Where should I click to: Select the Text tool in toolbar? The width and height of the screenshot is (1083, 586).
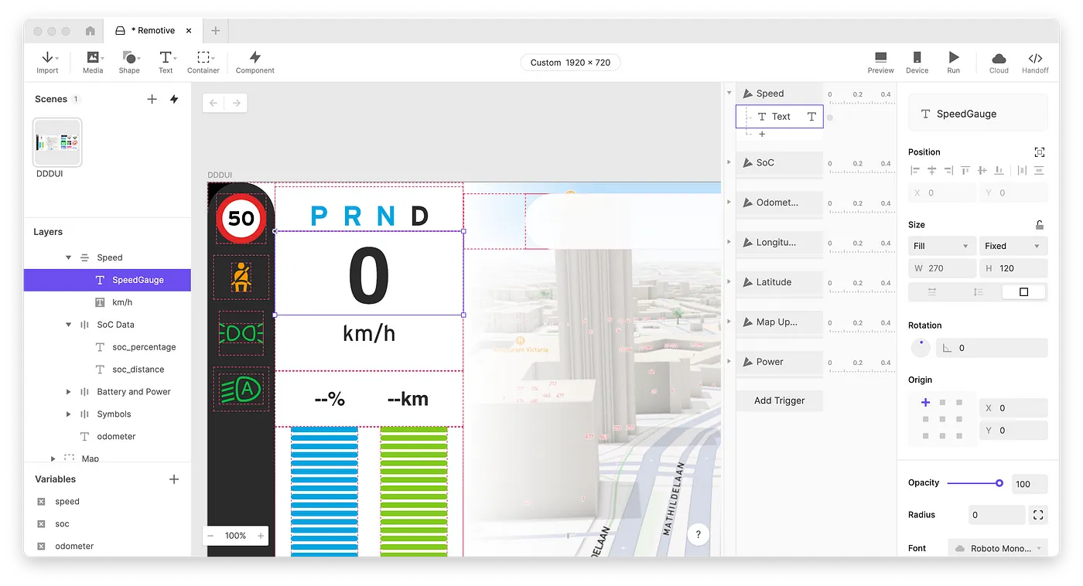pyautogui.click(x=166, y=62)
